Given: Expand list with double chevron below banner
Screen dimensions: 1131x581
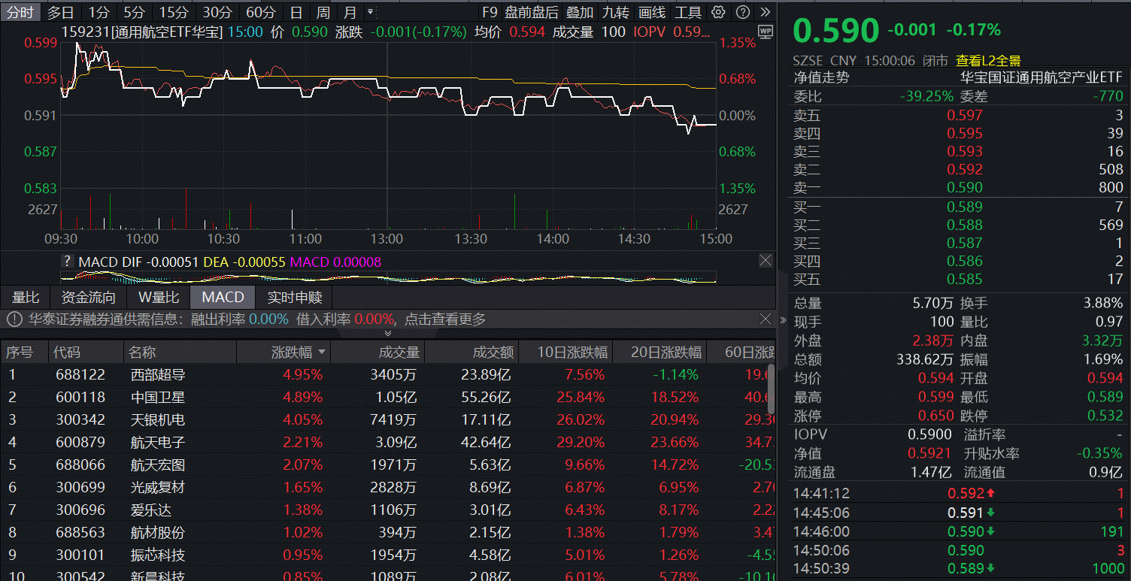Looking at the screenshot, I should click(x=388, y=333).
